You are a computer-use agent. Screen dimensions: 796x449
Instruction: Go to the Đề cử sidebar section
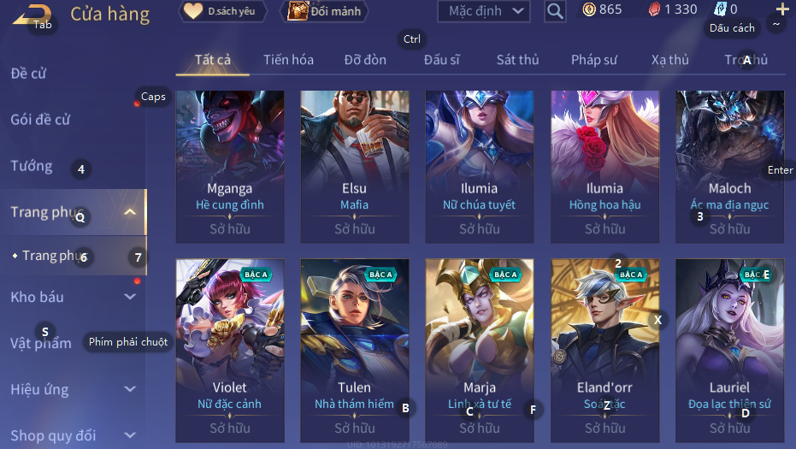coord(28,74)
